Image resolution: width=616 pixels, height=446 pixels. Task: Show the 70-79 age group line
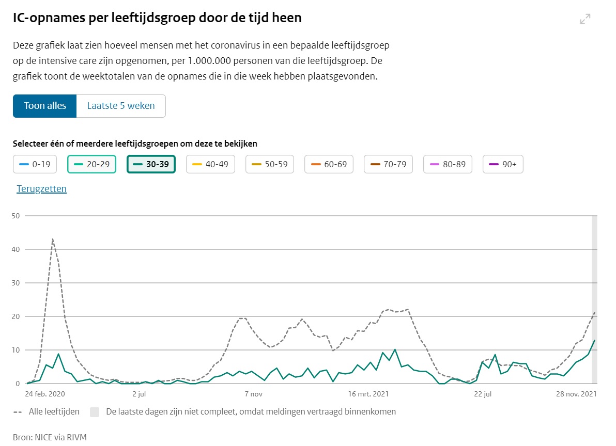pos(388,165)
